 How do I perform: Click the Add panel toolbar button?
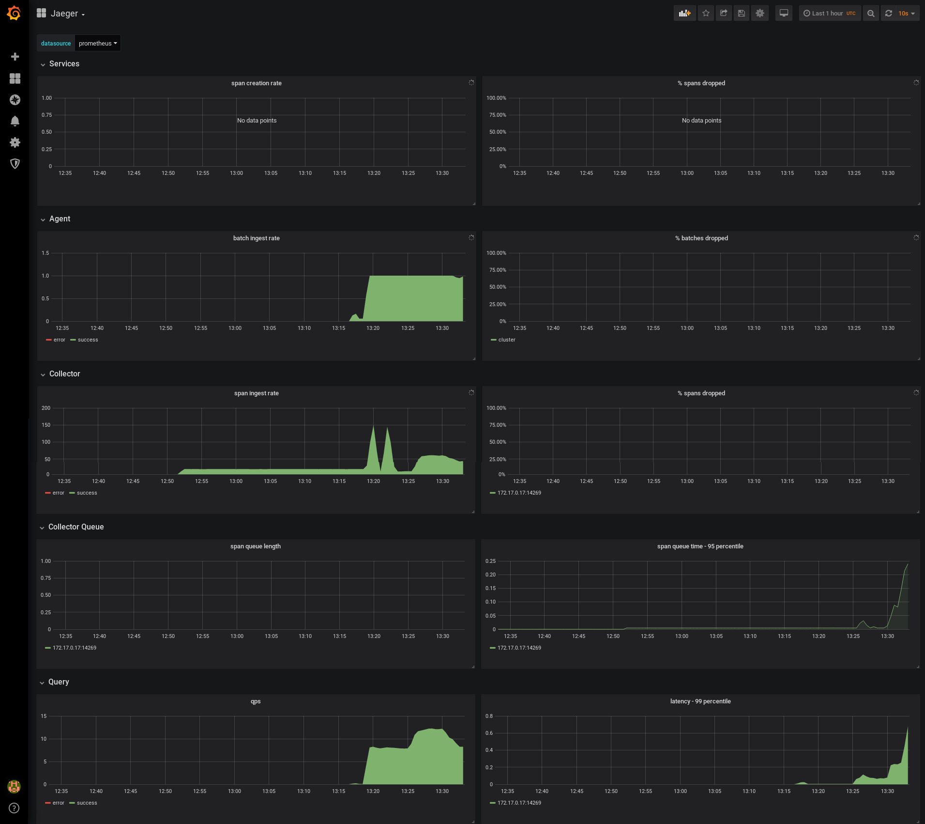click(x=684, y=14)
